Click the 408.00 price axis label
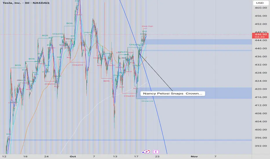The height and width of the screenshot is (159, 270). (x=261, y=113)
